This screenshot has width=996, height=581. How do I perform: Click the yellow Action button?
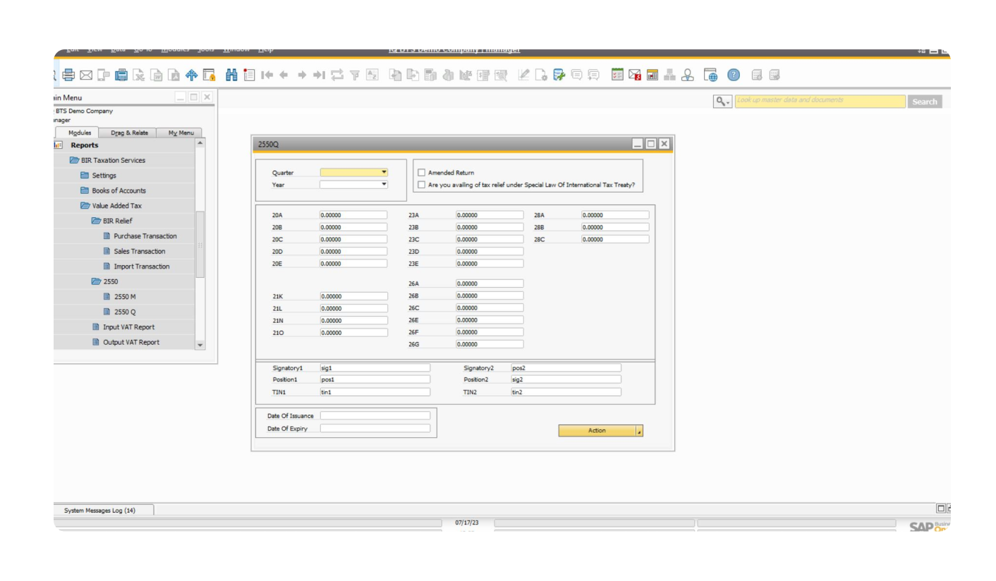point(597,431)
